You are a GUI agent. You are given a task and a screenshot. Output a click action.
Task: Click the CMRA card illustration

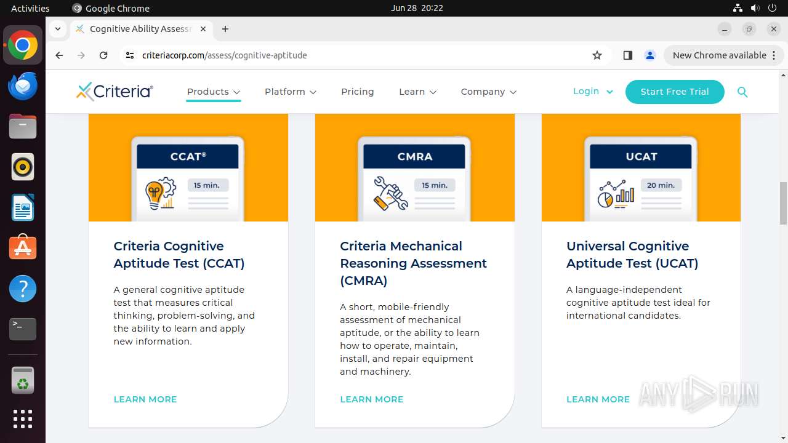415,167
